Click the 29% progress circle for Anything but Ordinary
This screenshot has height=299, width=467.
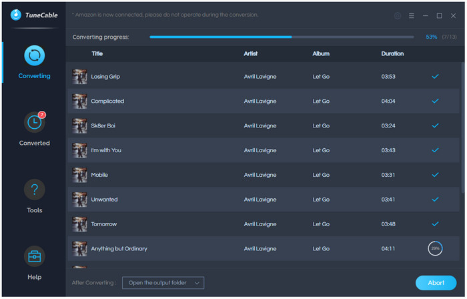pos(435,248)
